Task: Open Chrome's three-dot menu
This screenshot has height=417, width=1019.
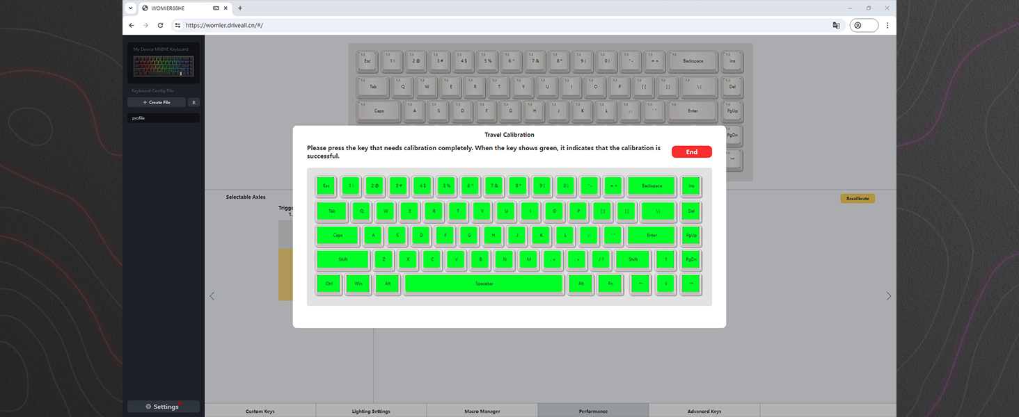Action: (886, 25)
